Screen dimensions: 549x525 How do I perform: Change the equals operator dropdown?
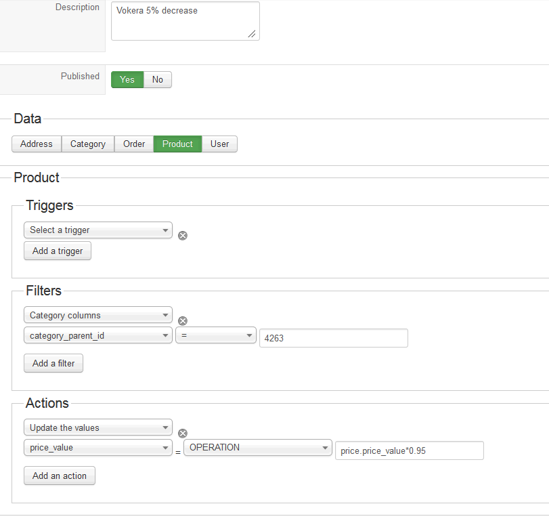coord(215,336)
